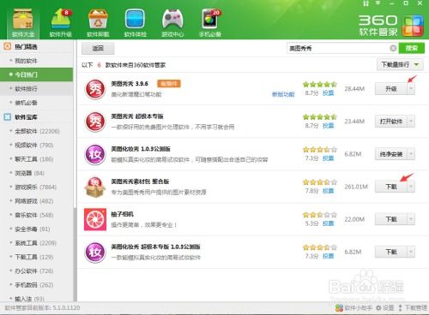This screenshot has height=315, width=429.
Task: Open the 下载量排行 sort dropdown
Action: [x=400, y=65]
